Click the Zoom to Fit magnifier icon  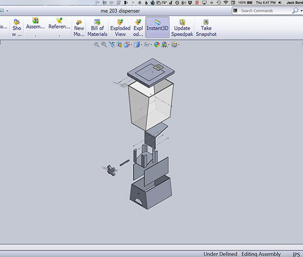click(x=96, y=45)
